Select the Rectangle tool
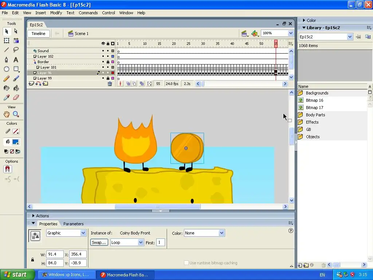The height and width of the screenshot is (280, 373). [x=16, y=69]
